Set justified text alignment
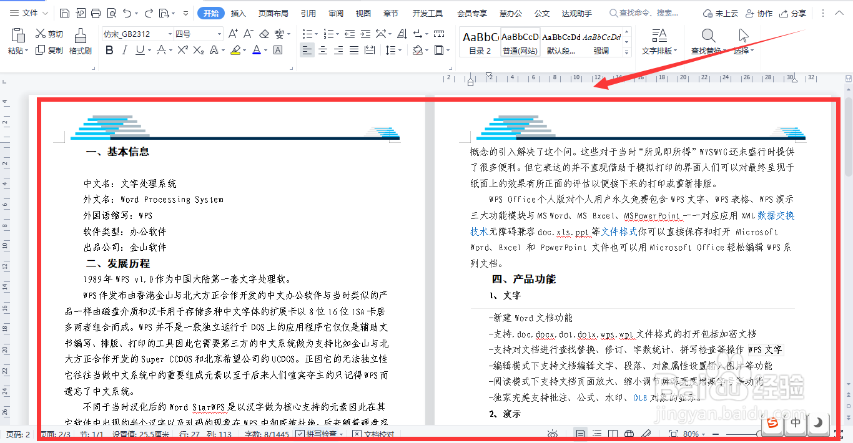 click(354, 50)
